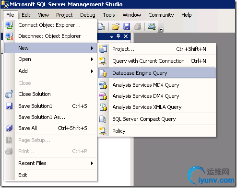Open the View menu
The width and height of the screenshot is (237, 188).
tap(43, 15)
